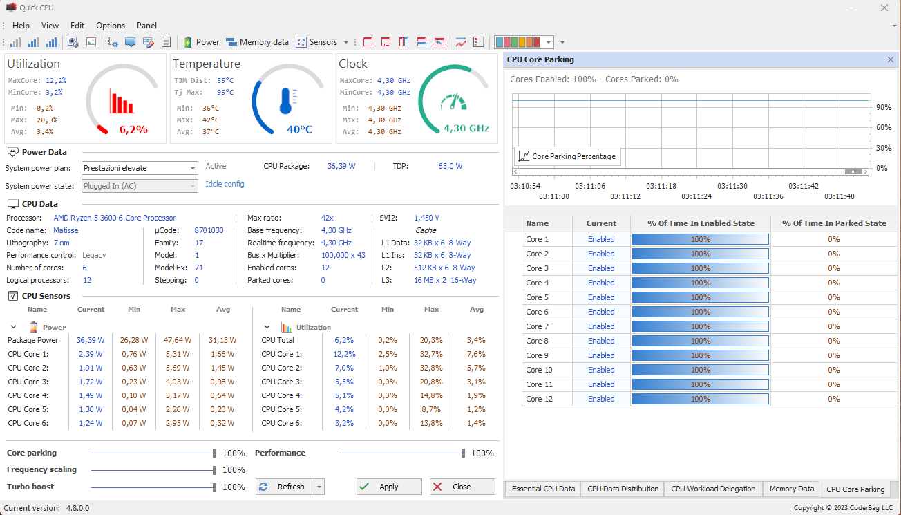The width and height of the screenshot is (901, 515).
Task: Open the Options menu
Action: coord(111,26)
